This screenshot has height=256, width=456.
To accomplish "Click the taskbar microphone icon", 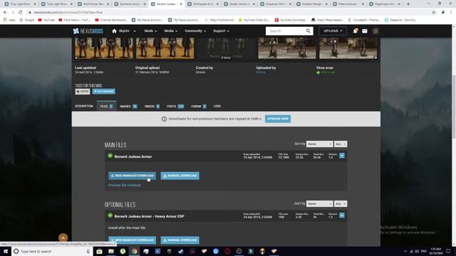I will 88,251.
